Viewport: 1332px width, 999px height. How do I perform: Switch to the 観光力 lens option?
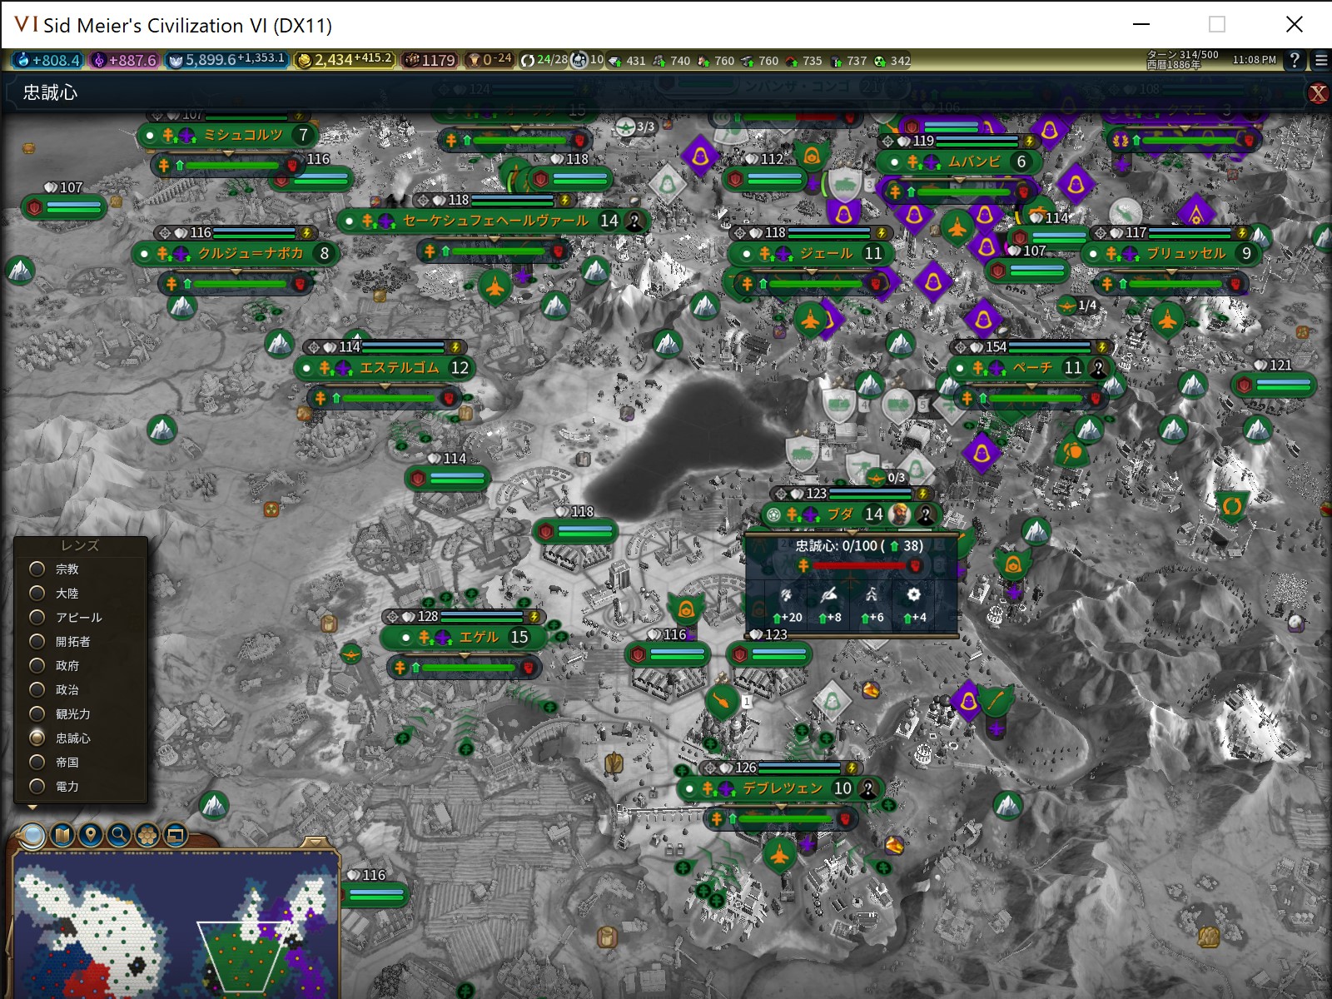[35, 713]
